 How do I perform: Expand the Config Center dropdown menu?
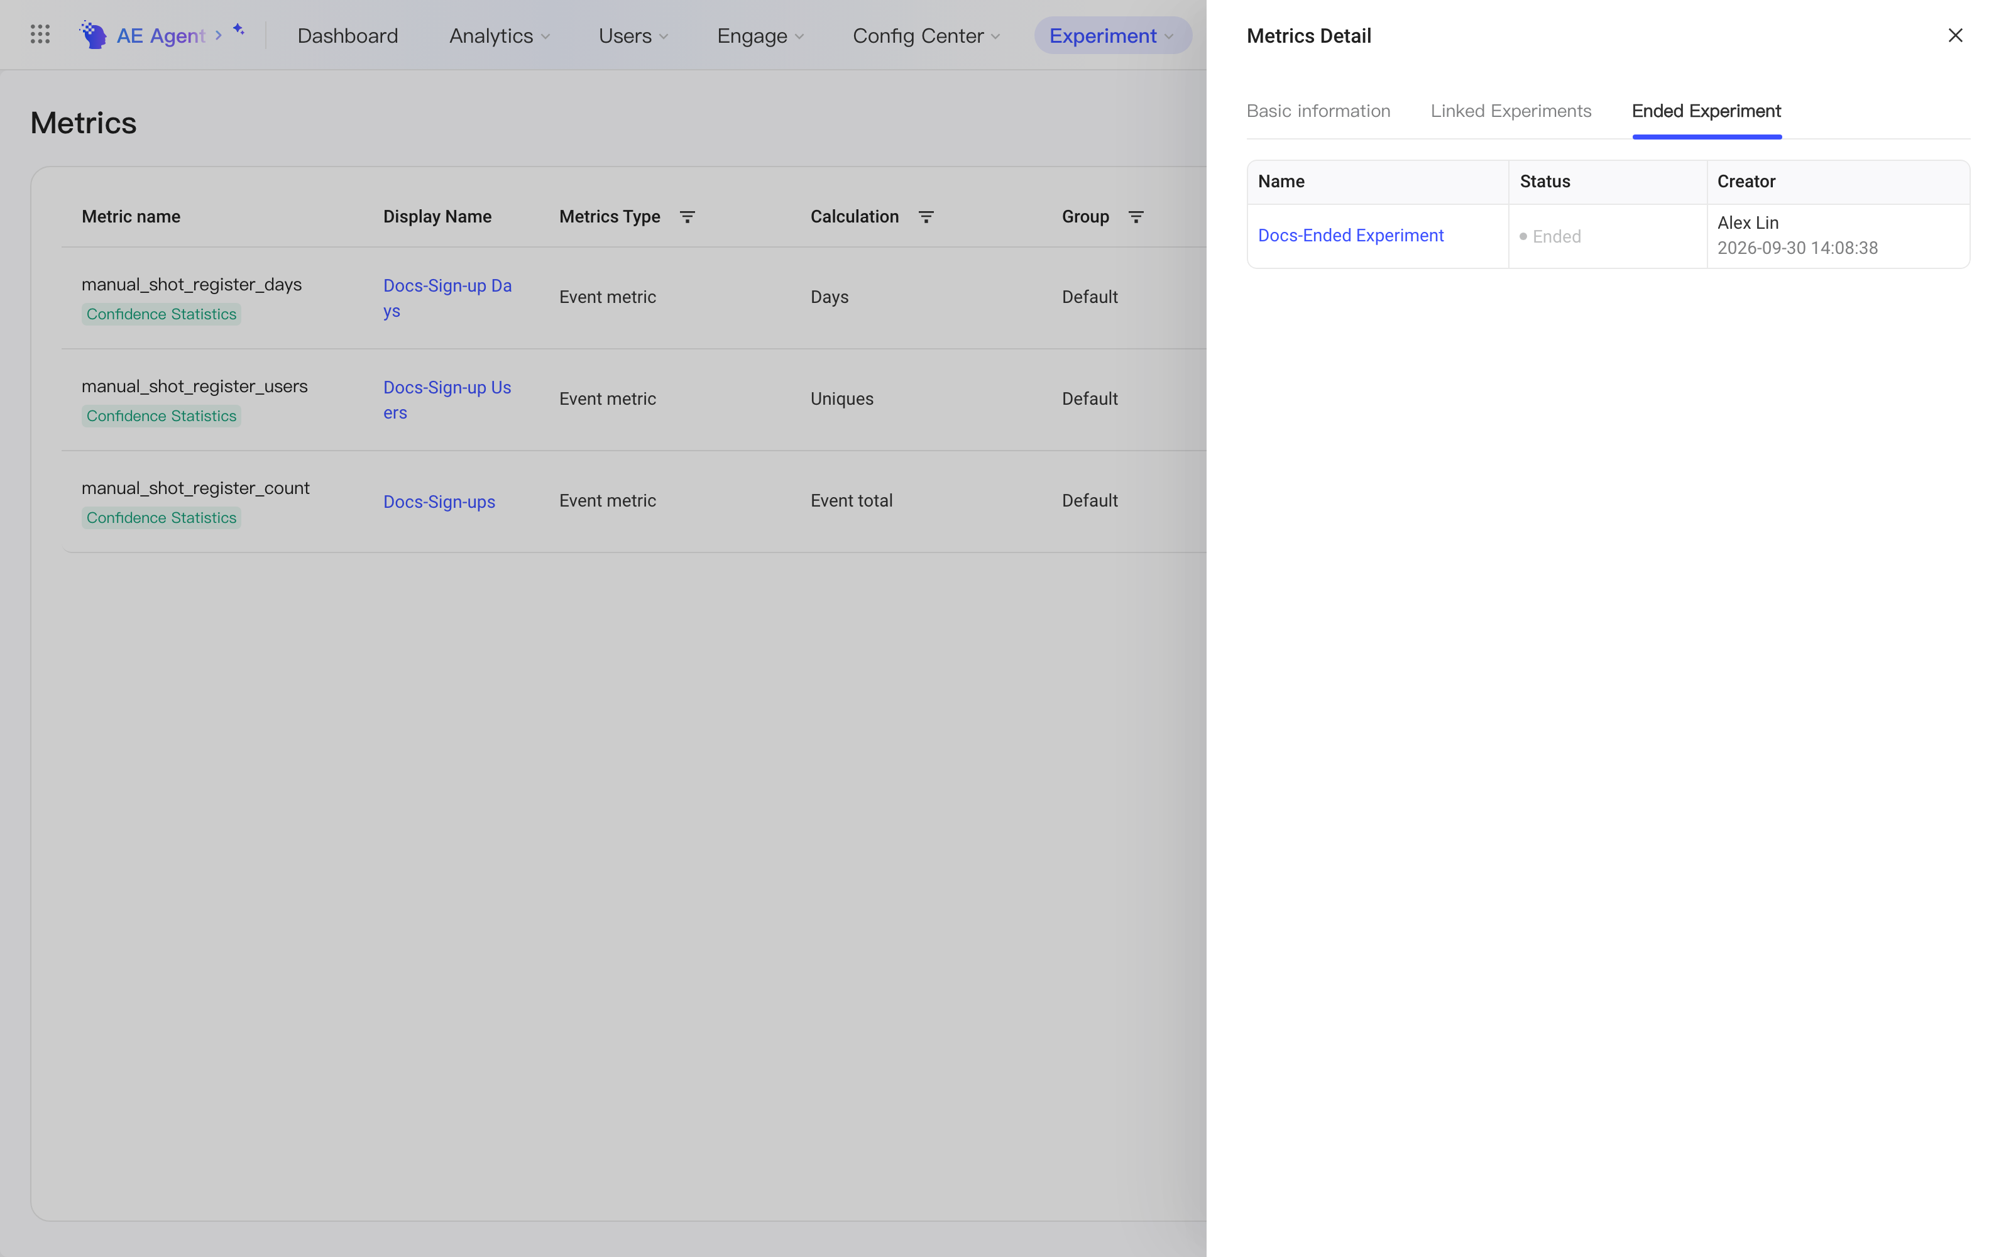(926, 36)
